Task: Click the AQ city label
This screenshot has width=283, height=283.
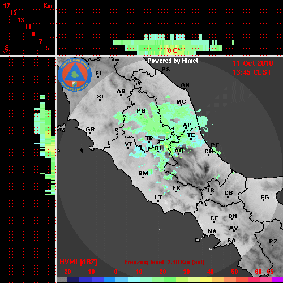Action: click(x=179, y=151)
